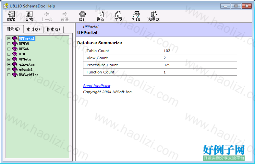Viewport: 255px width, 164px height.
Task: Go to Home (主页) icon
Action: pyautogui.click(x=118, y=14)
